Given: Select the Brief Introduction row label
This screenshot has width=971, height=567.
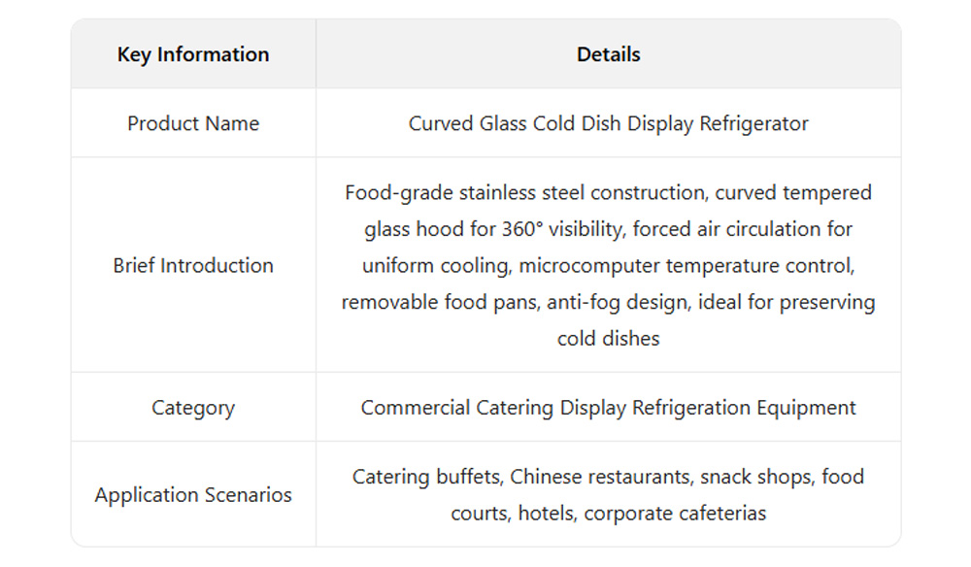Looking at the screenshot, I should point(193,265).
